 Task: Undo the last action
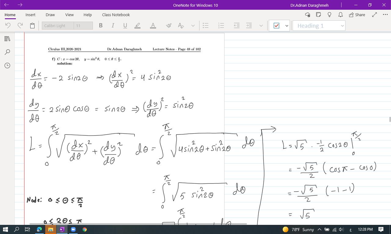pos(8,26)
